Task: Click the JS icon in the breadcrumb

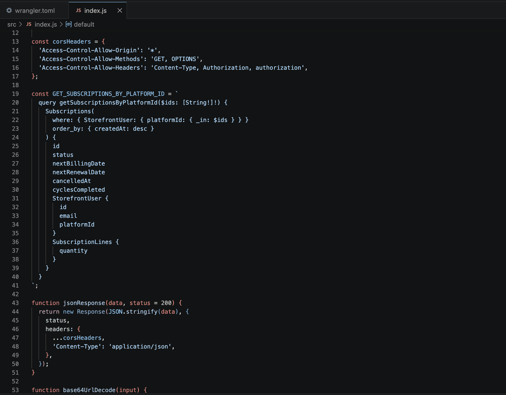Action: (x=29, y=24)
